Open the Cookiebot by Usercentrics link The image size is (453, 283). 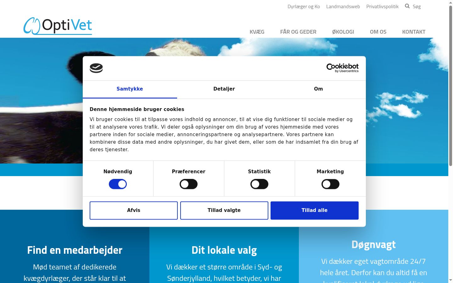[x=343, y=68]
